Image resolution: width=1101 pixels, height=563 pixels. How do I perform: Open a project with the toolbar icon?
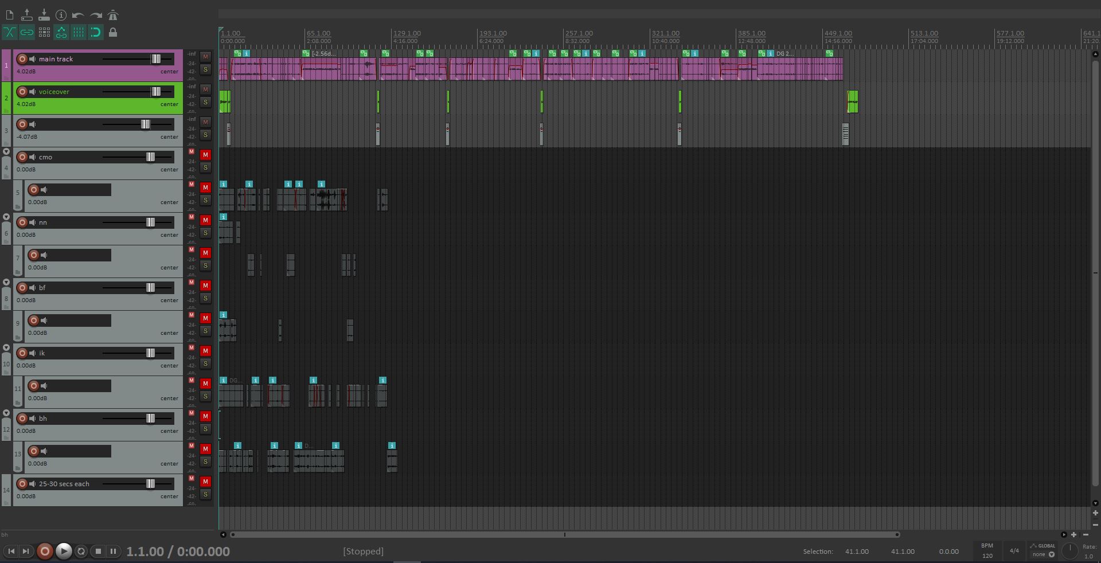coord(27,15)
